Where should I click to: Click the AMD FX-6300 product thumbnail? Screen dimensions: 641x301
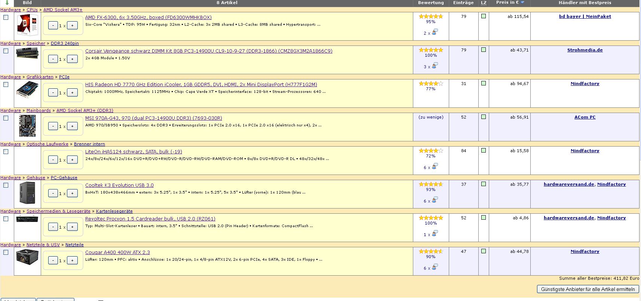[27, 25]
